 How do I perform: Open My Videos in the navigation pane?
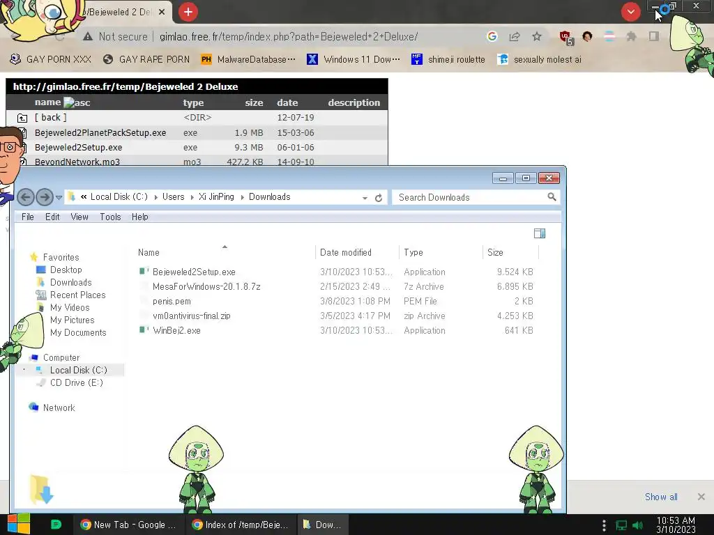(70, 307)
